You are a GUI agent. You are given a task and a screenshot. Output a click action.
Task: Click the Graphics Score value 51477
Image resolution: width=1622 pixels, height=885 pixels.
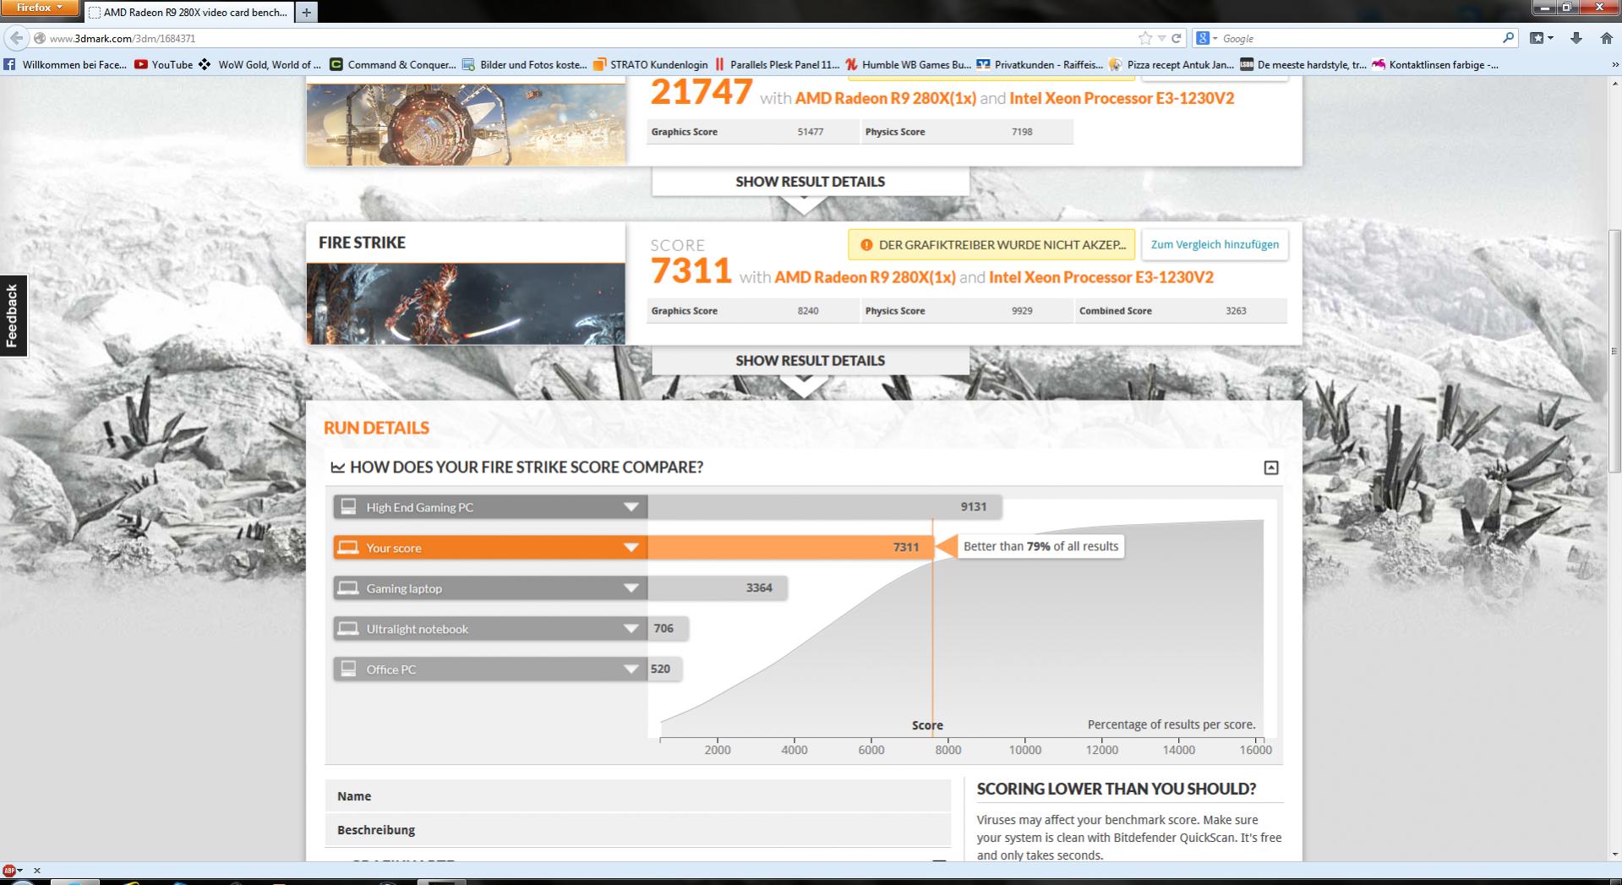pos(811,132)
